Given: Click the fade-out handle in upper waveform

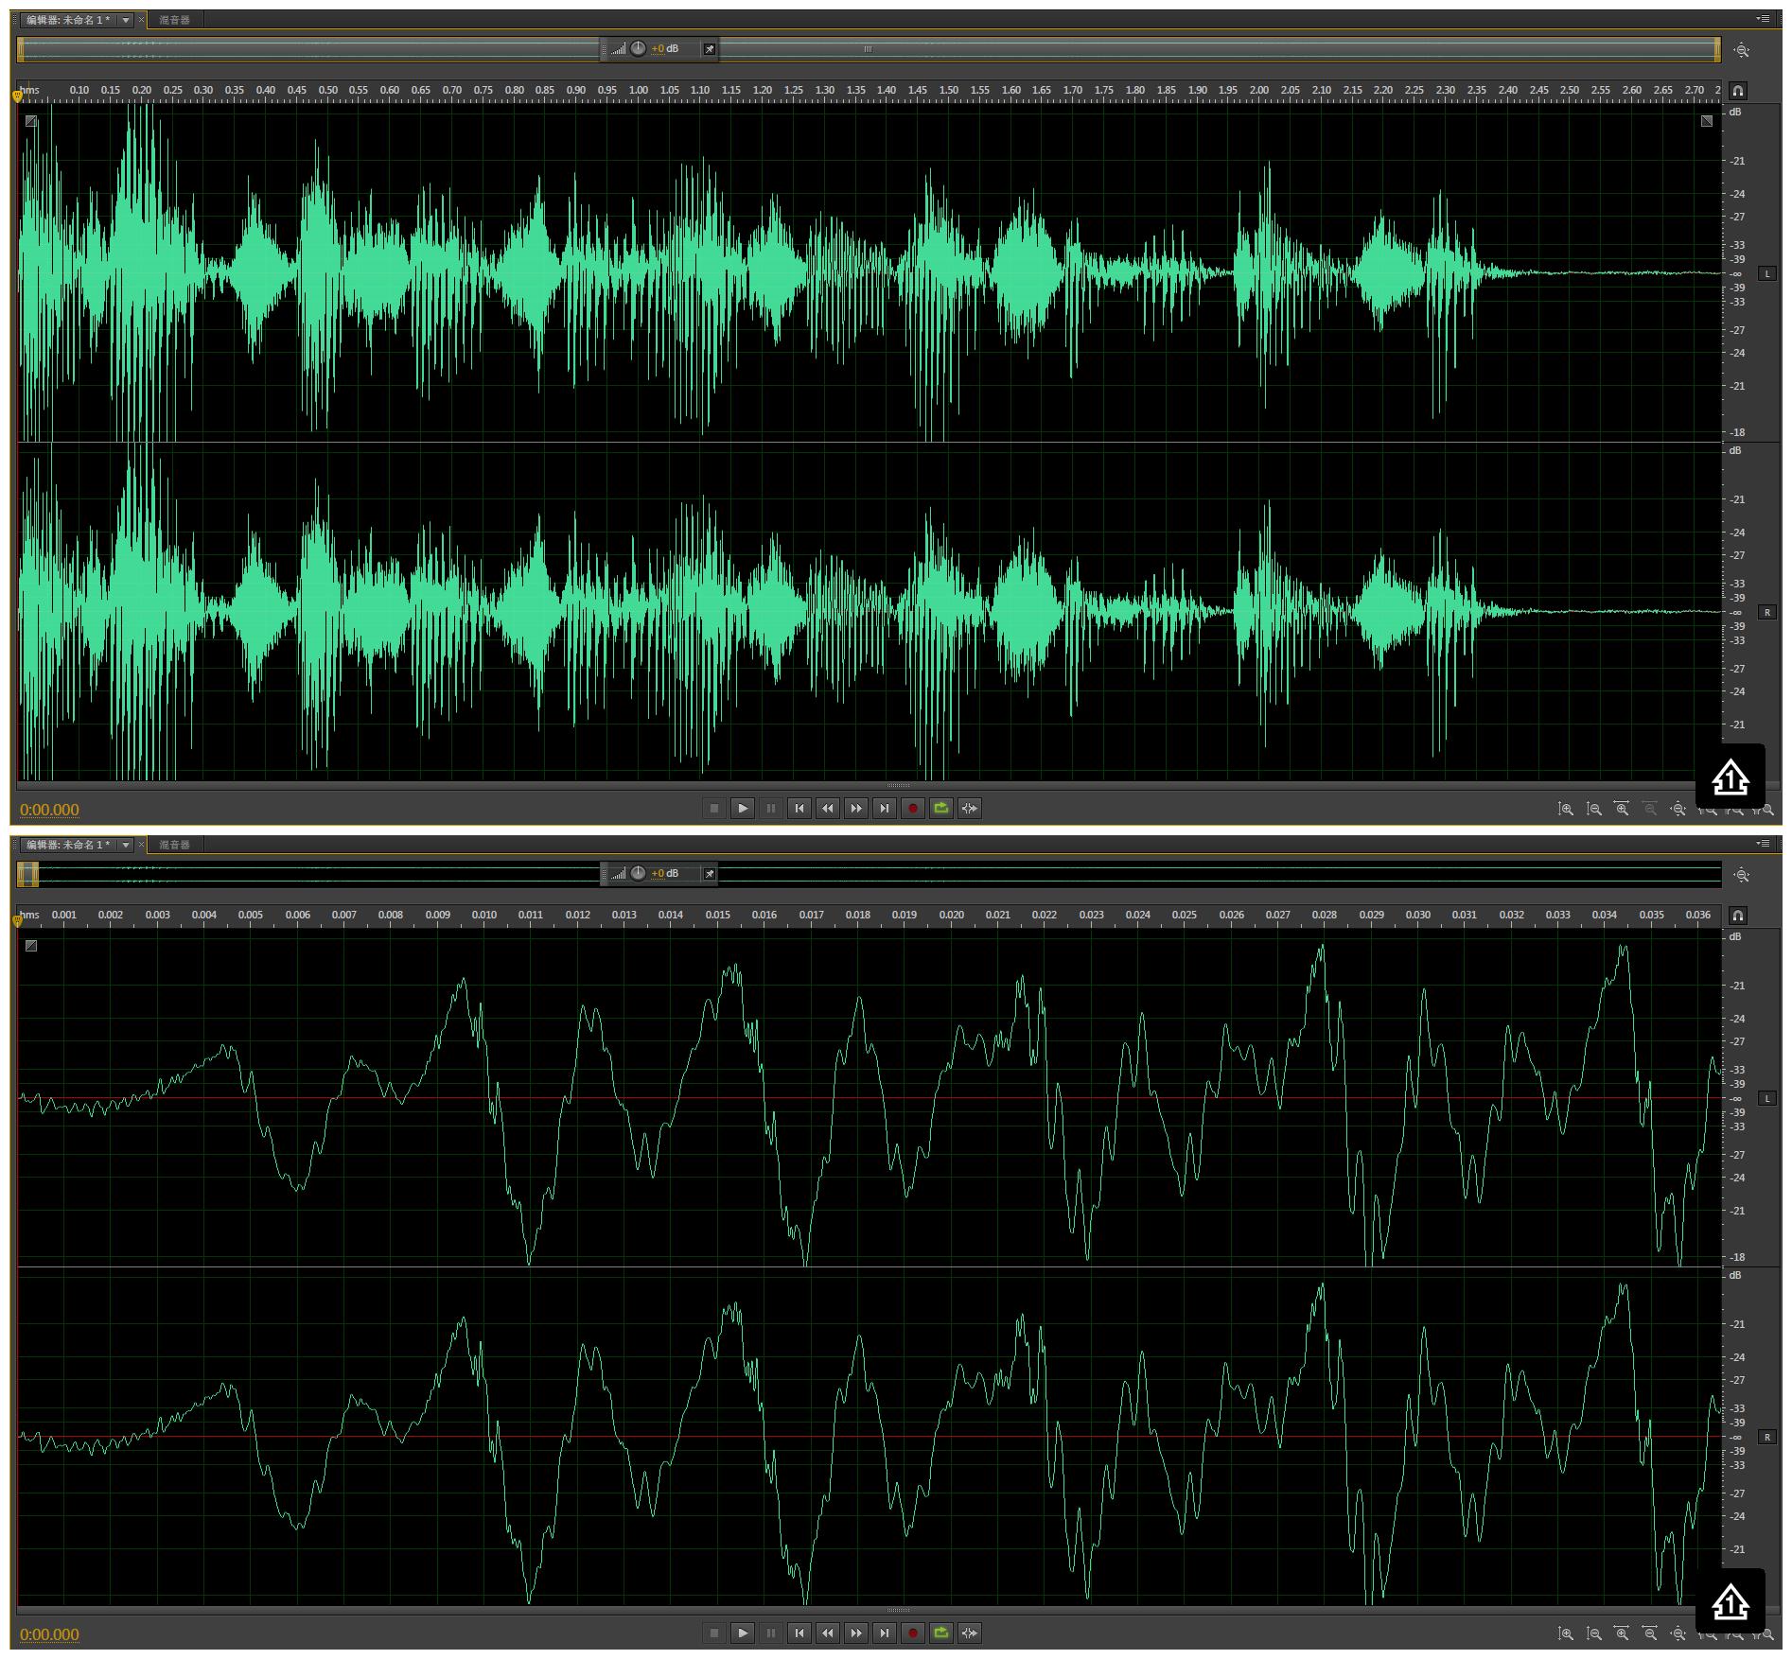Looking at the screenshot, I should point(1706,121).
